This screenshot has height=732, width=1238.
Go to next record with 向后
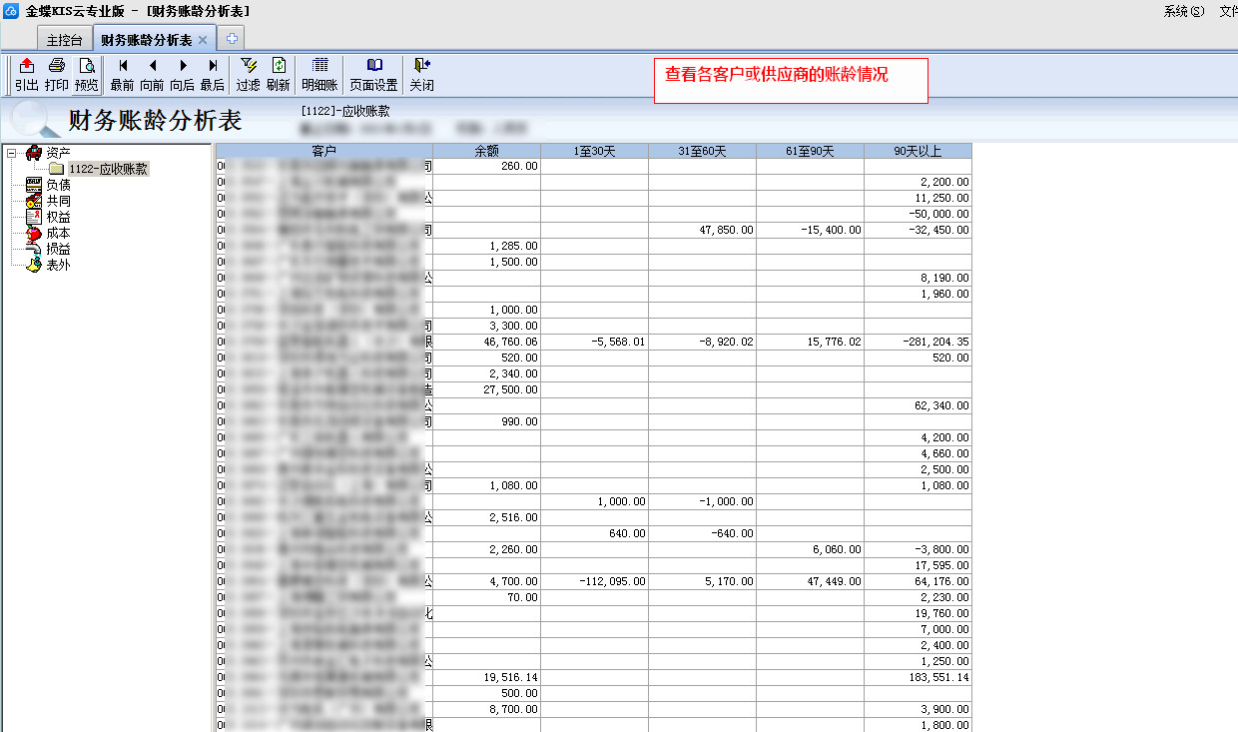tap(182, 74)
